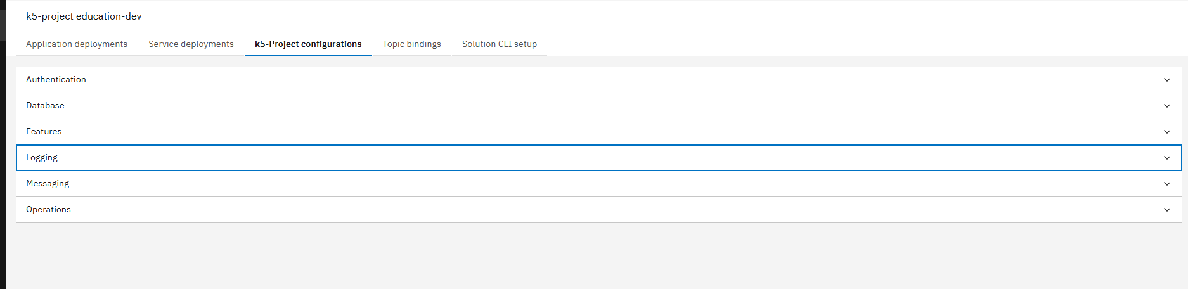Click the Operations row chevron icon

(1166, 210)
